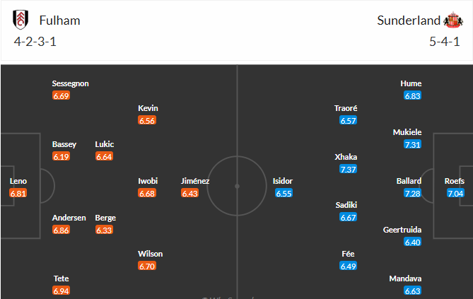The width and height of the screenshot is (473, 299).
Task: Select Fulham's 4-2-3-1 formation label
Action: [x=35, y=42]
